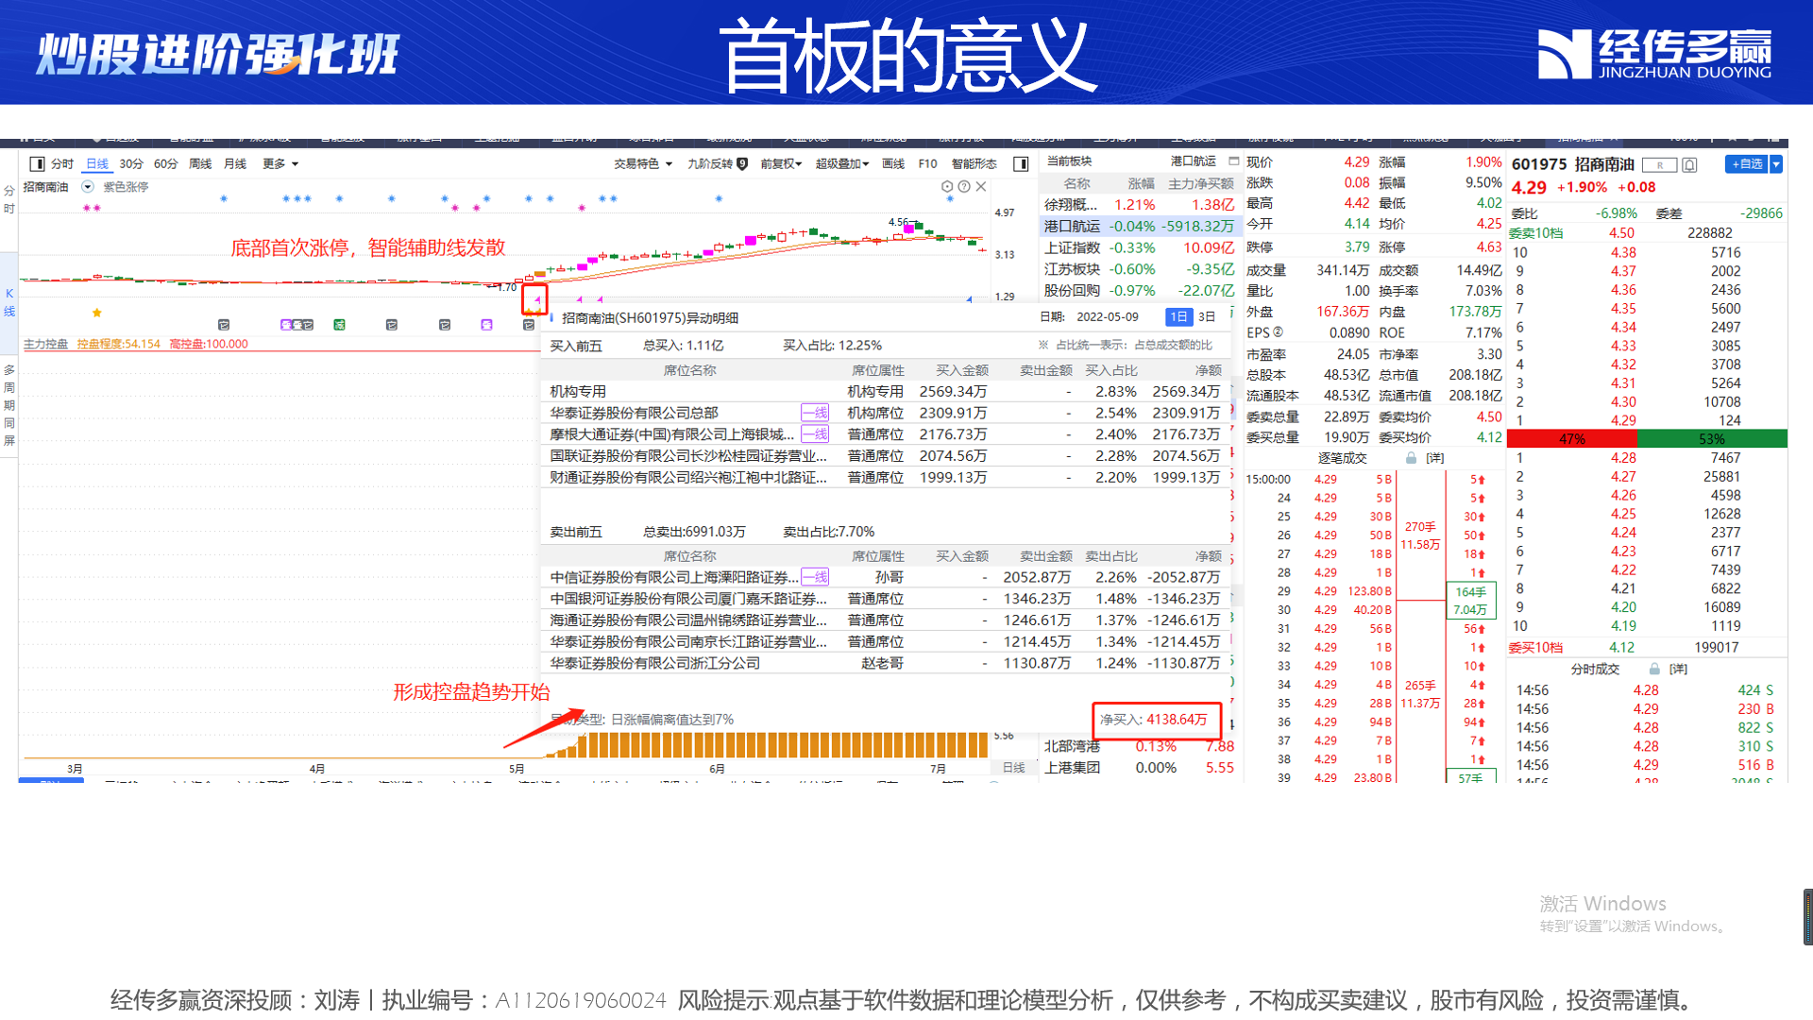Click the red 47% buy ratio bar

click(1572, 439)
